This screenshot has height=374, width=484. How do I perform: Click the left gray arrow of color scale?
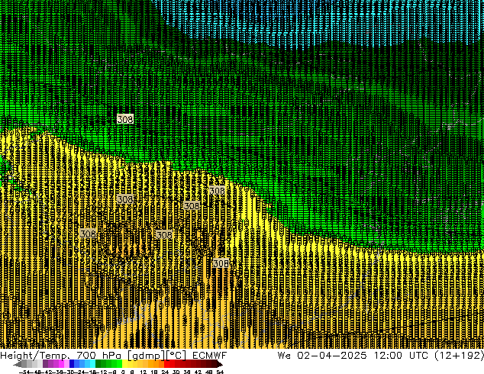[x=18, y=364]
